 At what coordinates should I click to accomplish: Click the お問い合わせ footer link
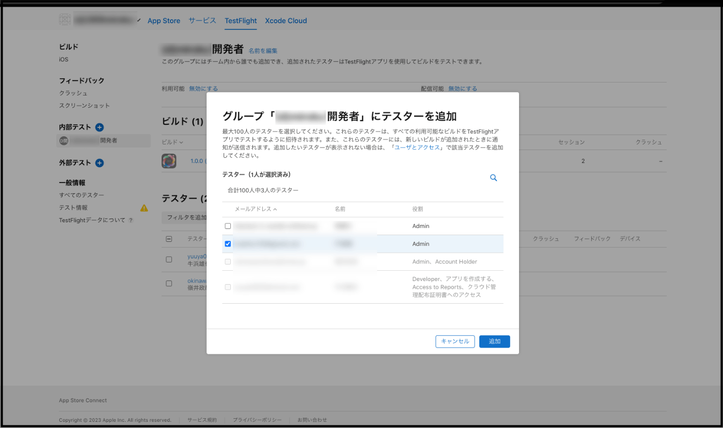(x=312, y=420)
